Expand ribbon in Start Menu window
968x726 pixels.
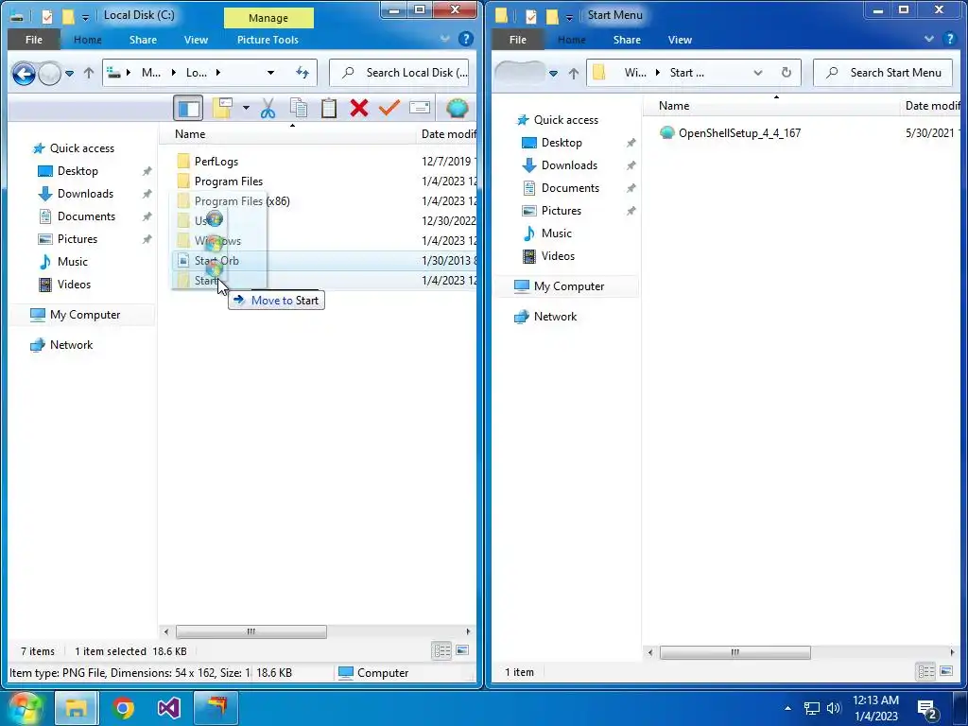pyautogui.click(x=928, y=39)
